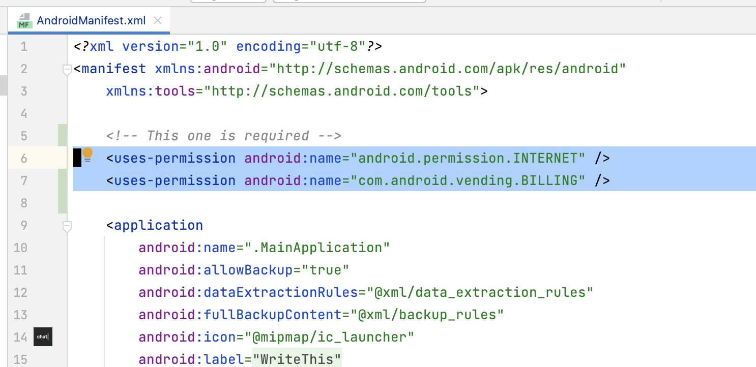Collapse the manifest tag fold marker
Viewport: 756px width, 367px height.
(67, 69)
